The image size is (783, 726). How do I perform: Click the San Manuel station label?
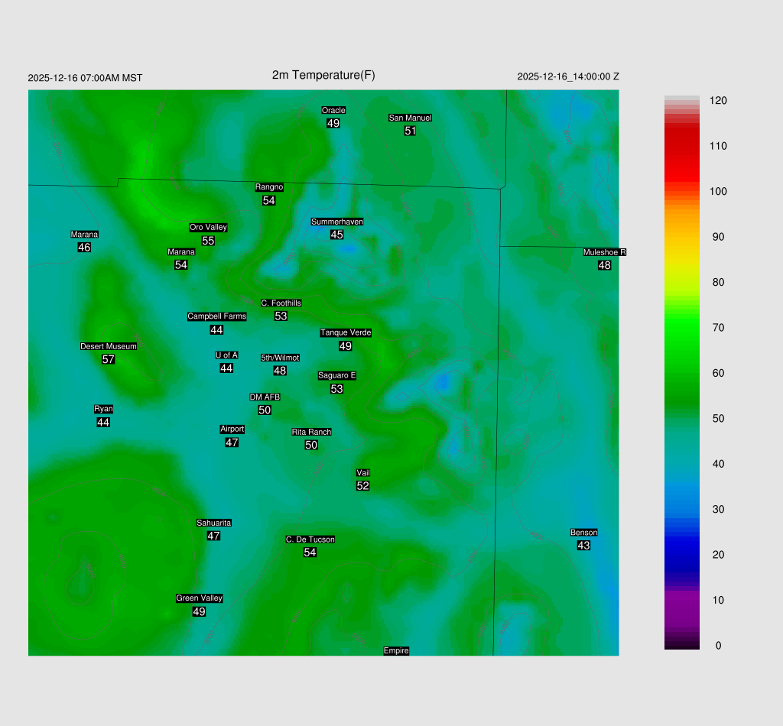(410, 118)
